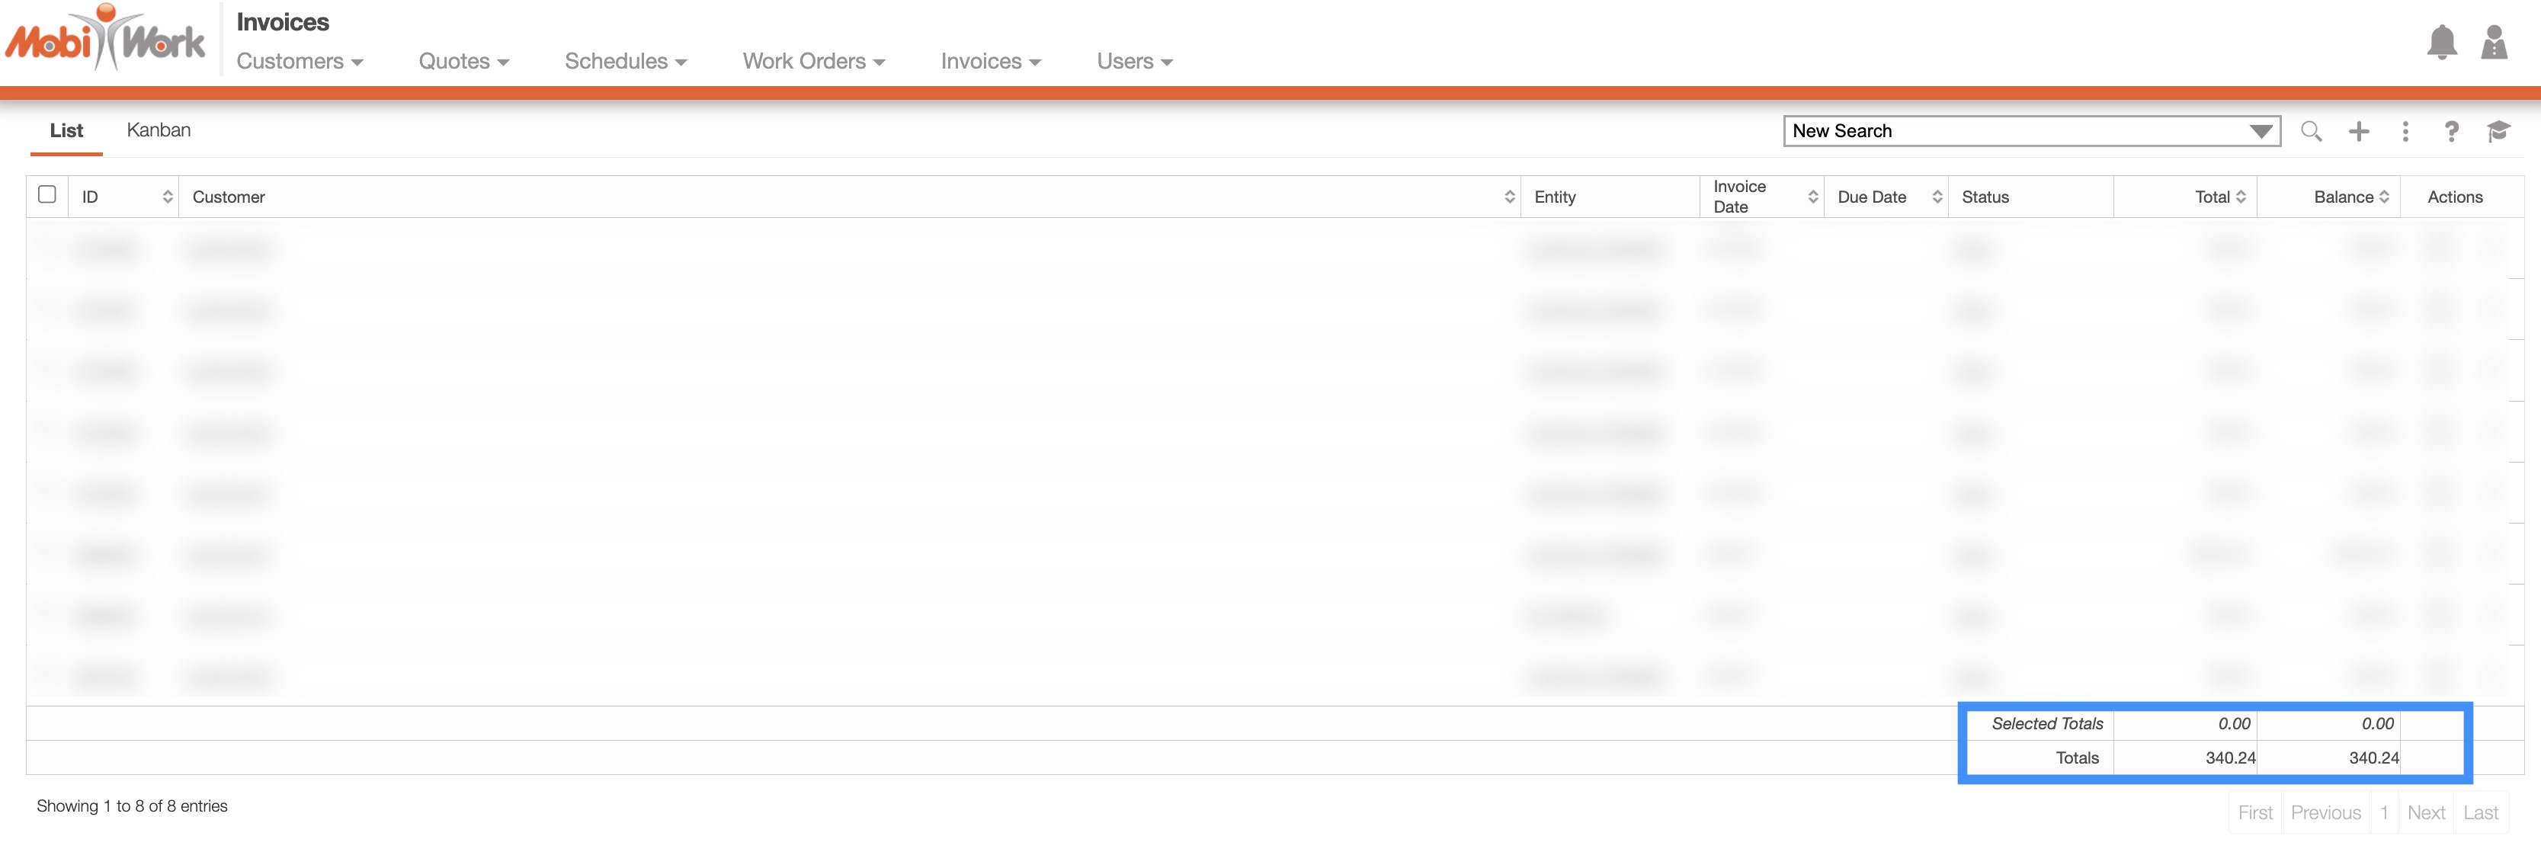Screen dimensions: 2541x852
Task: Open the graduation cap training icon
Action: (2498, 131)
